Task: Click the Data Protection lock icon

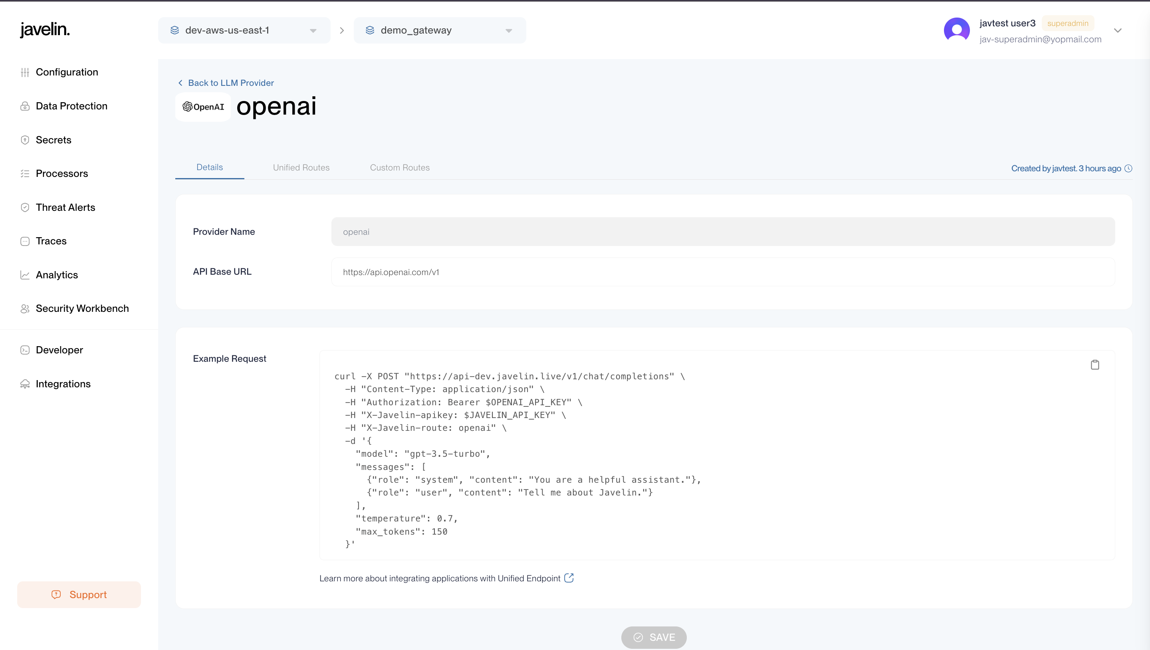Action: (25, 106)
